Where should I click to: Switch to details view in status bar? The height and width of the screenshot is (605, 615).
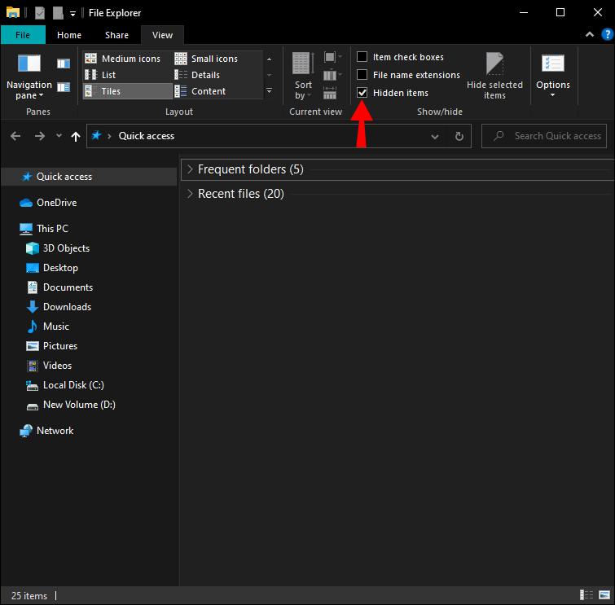point(586,594)
